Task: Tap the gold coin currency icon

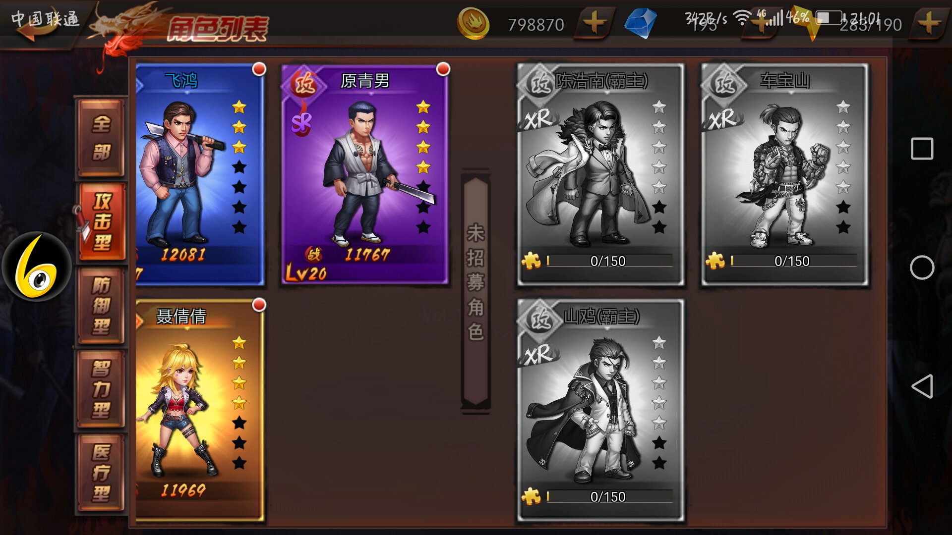Action: tap(474, 23)
